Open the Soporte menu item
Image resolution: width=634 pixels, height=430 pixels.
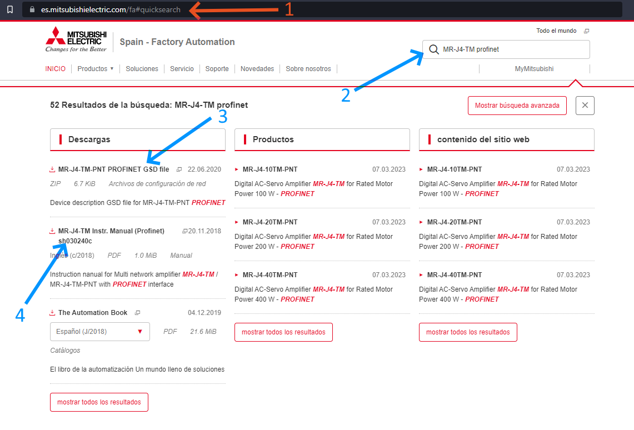[x=217, y=69]
